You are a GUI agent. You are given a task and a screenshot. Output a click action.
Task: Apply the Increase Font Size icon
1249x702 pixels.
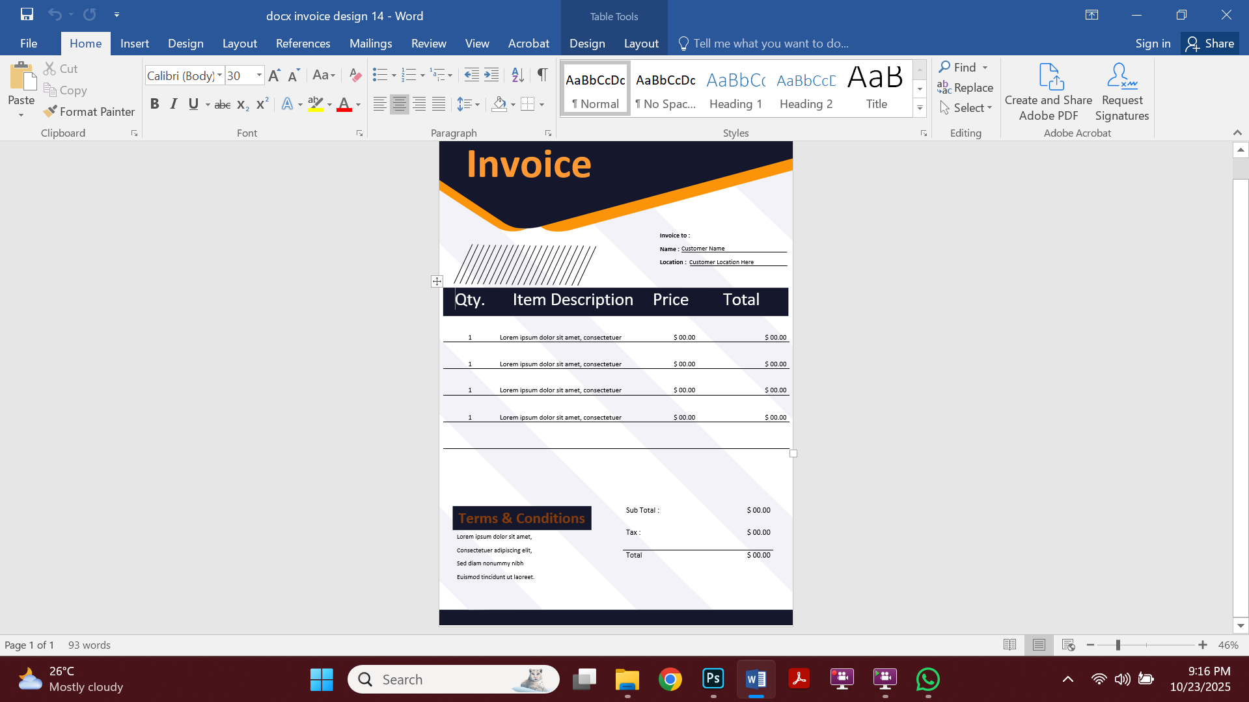click(273, 75)
